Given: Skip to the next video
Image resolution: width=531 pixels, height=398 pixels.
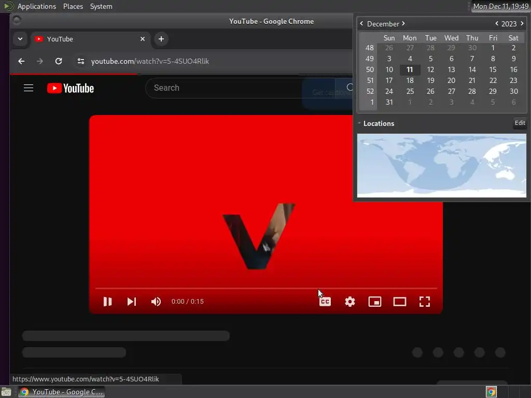Looking at the screenshot, I should pos(132,302).
